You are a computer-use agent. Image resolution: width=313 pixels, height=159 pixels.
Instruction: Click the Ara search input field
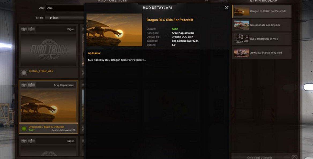[65, 8]
